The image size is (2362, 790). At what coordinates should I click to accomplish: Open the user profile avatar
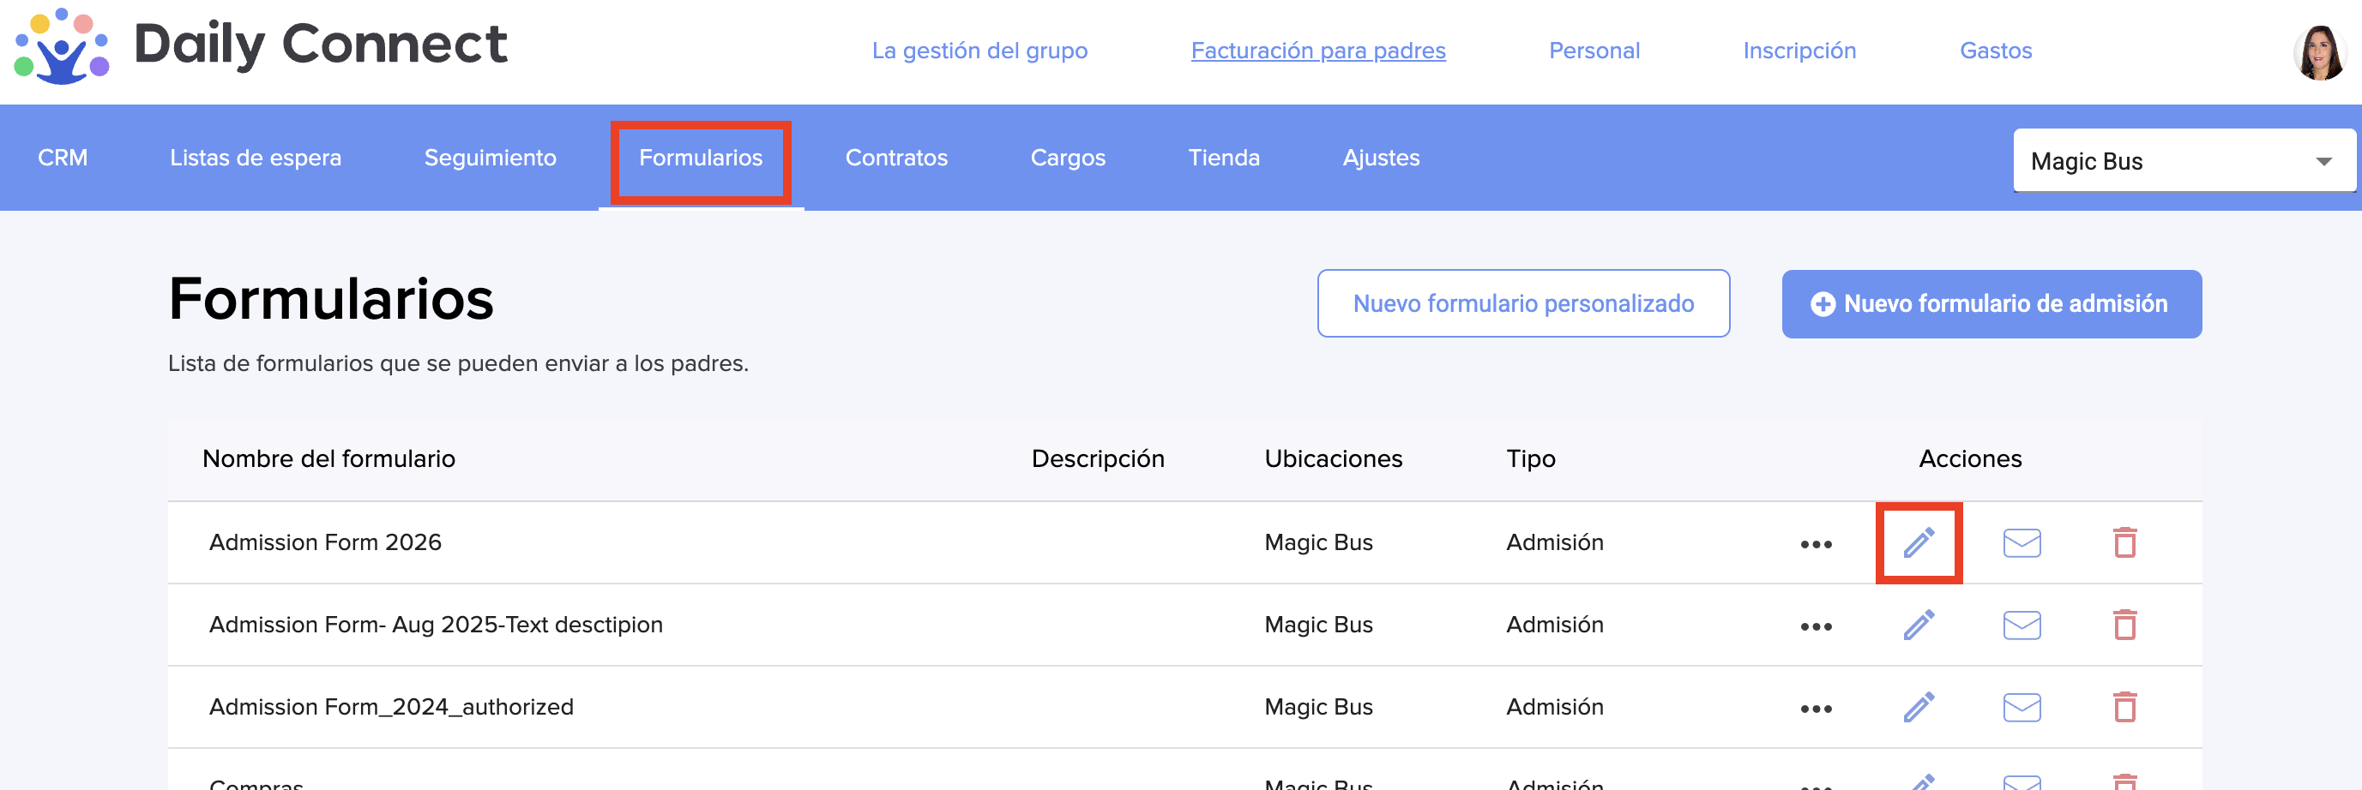tap(2319, 51)
